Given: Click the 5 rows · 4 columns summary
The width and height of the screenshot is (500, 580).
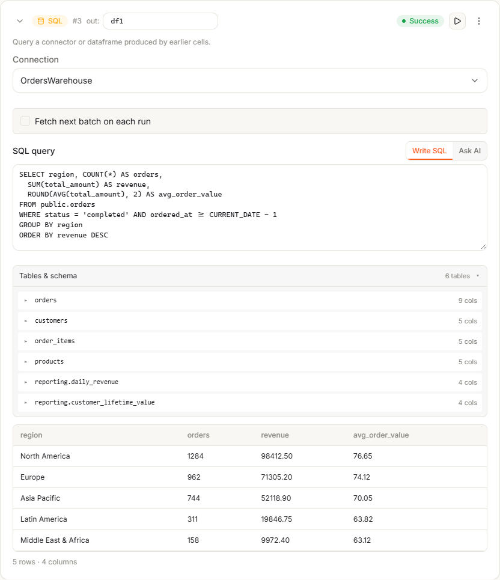Looking at the screenshot, I should click(x=44, y=562).
